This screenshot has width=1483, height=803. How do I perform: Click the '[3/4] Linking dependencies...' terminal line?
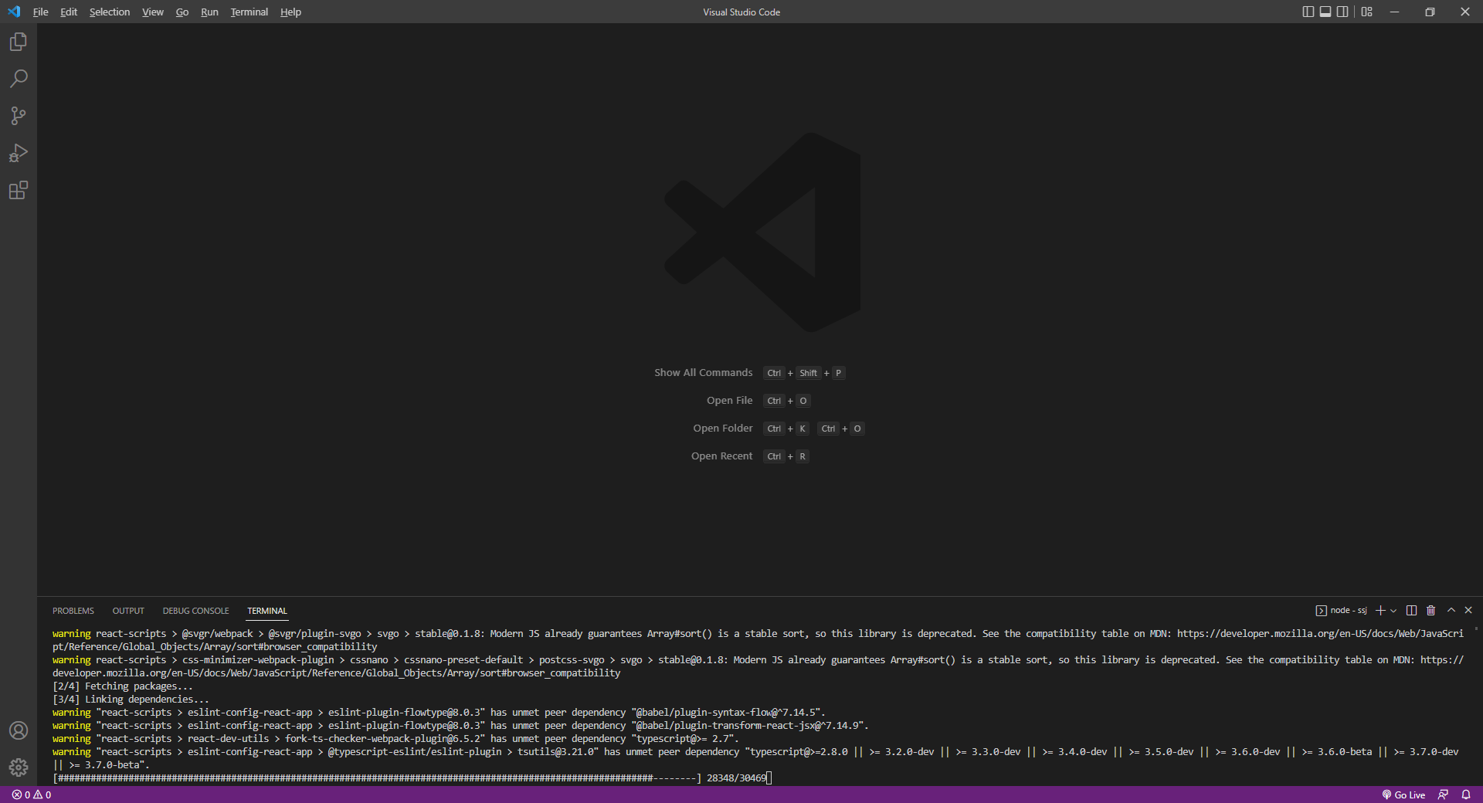tap(131, 700)
